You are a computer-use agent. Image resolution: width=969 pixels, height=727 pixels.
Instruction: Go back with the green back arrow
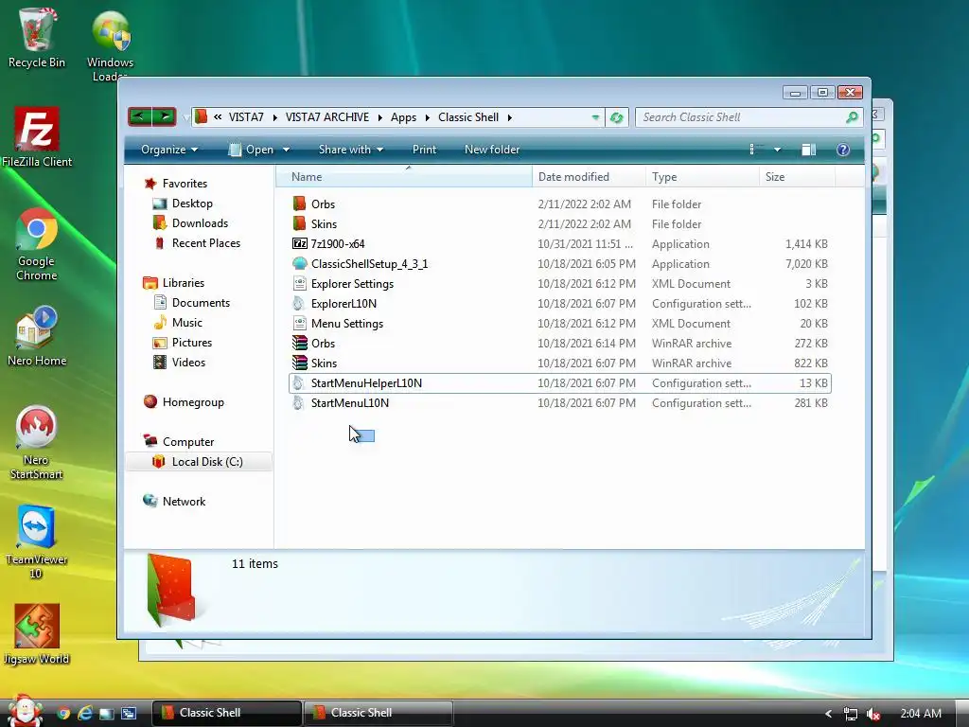[140, 116]
